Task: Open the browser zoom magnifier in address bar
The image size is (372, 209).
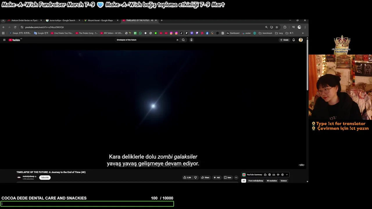Action: (266, 27)
